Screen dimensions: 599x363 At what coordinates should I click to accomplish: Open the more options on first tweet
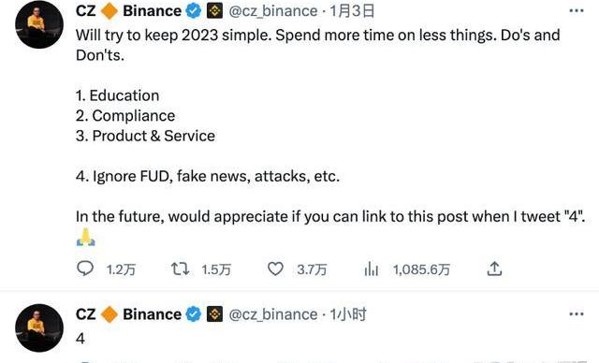tap(577, 10)
